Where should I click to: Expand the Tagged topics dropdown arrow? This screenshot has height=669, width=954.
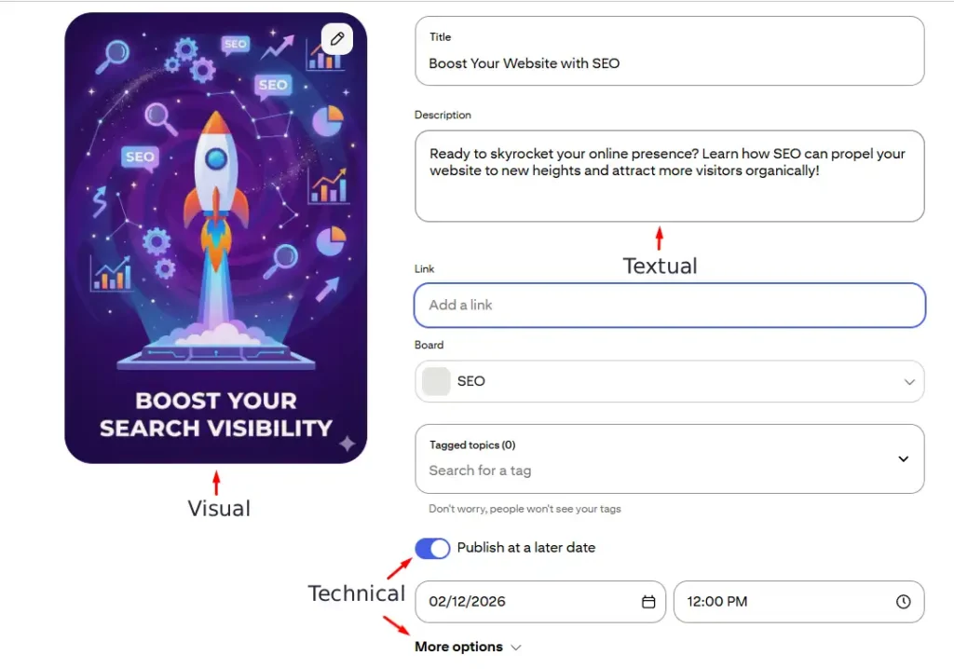point(903,458)
